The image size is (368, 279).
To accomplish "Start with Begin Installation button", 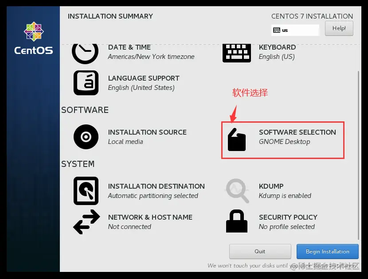I will point(327,252).
